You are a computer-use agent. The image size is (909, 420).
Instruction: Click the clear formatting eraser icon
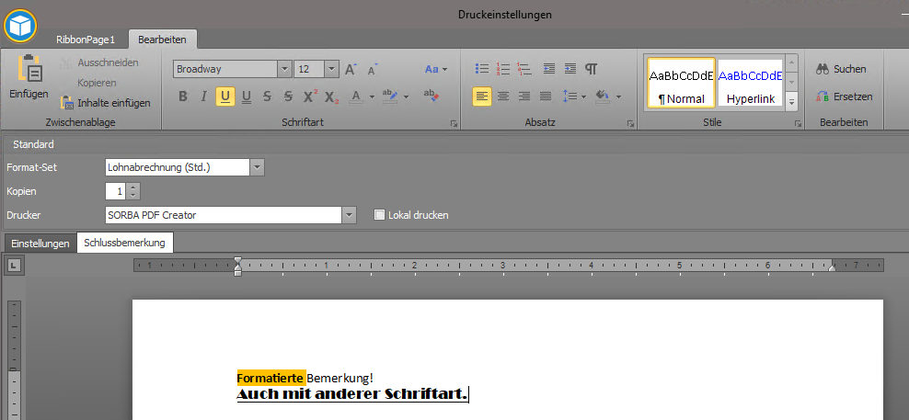click(430, 96)
